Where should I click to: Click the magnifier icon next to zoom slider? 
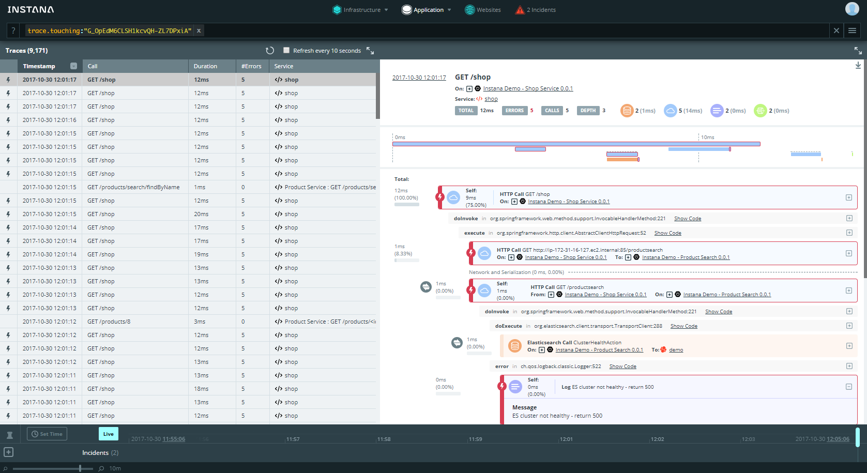point(101,468)
